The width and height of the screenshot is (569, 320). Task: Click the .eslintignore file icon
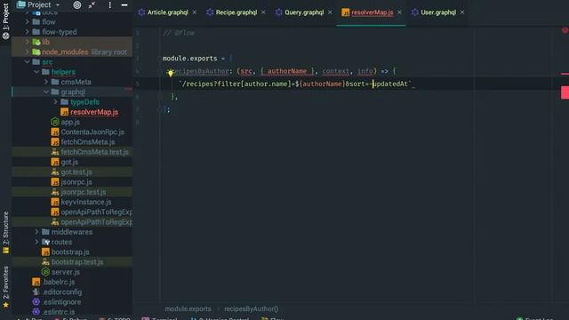coord(36,302)
